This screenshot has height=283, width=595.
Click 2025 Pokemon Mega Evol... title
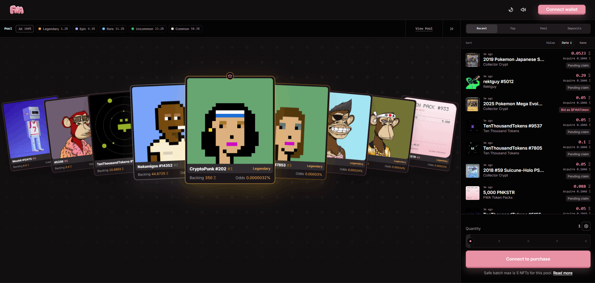pos(513,104)
